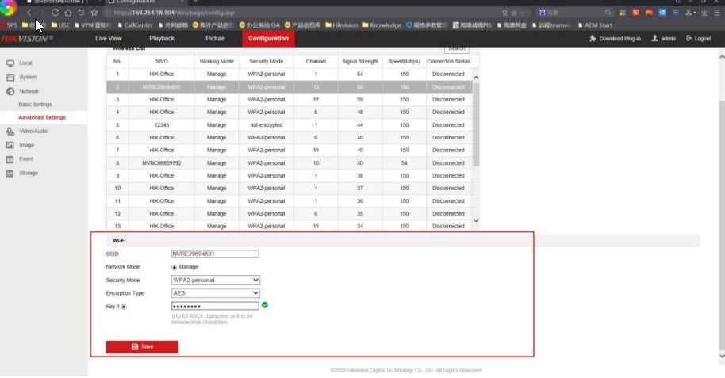Select the Key 1 radio button
Screen dimensions: 725x378
(x=124, y=306)
